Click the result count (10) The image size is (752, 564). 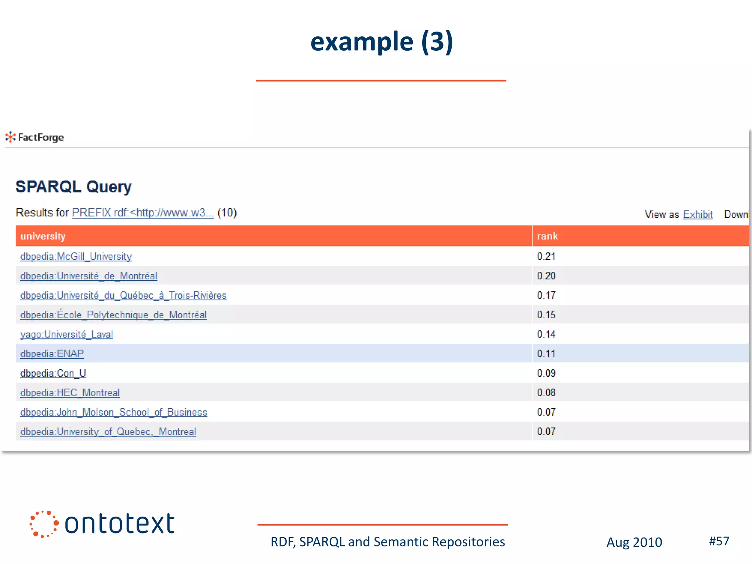tap(227, 213)
